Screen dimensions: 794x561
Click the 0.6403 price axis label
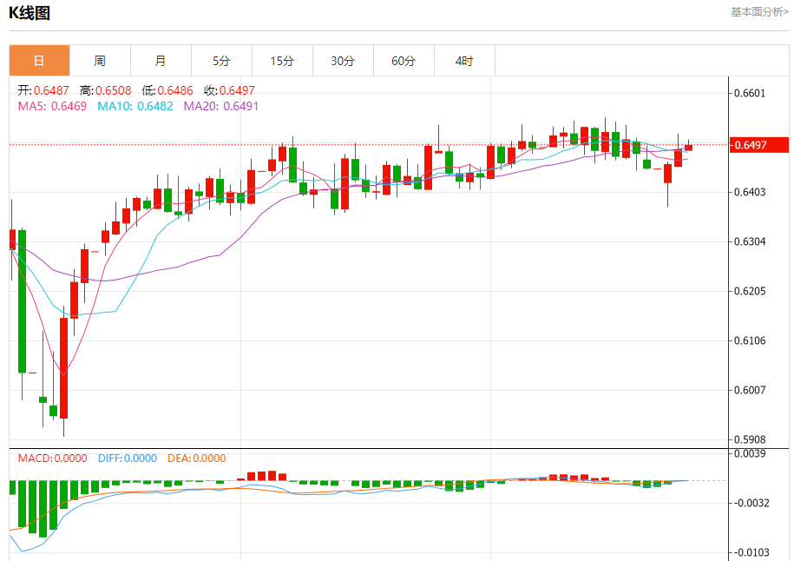[750, 192]
